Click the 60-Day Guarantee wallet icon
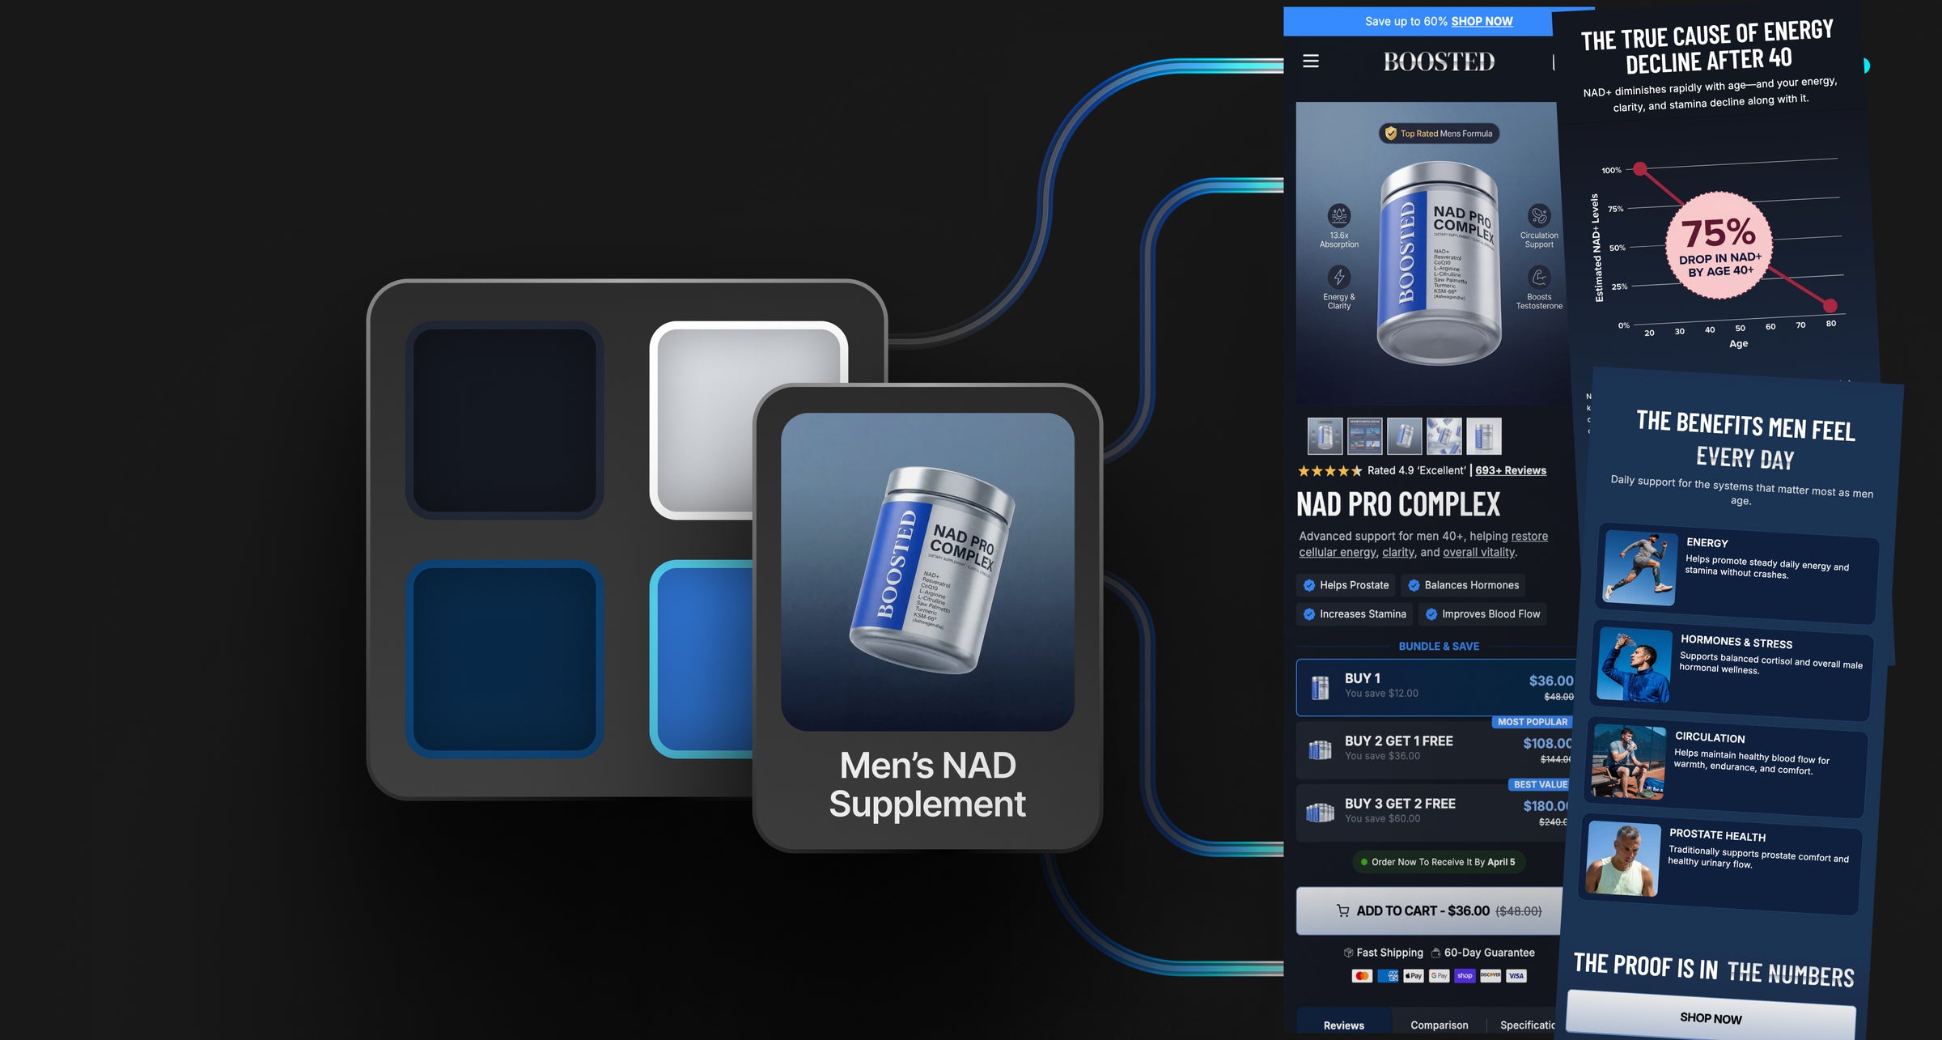1942x1040 pixels. 1435,953
